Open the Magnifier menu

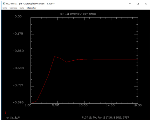(x=31, y=8)
